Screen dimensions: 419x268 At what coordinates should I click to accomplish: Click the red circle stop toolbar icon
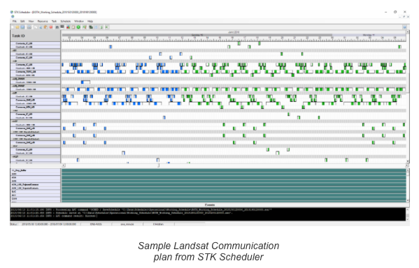51,27
